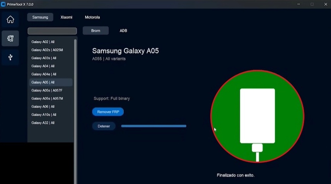The height and width of the screenshot is (184, 331).
Task: Switch to the Xiaomi brand tab
Action: click(66, 17)
